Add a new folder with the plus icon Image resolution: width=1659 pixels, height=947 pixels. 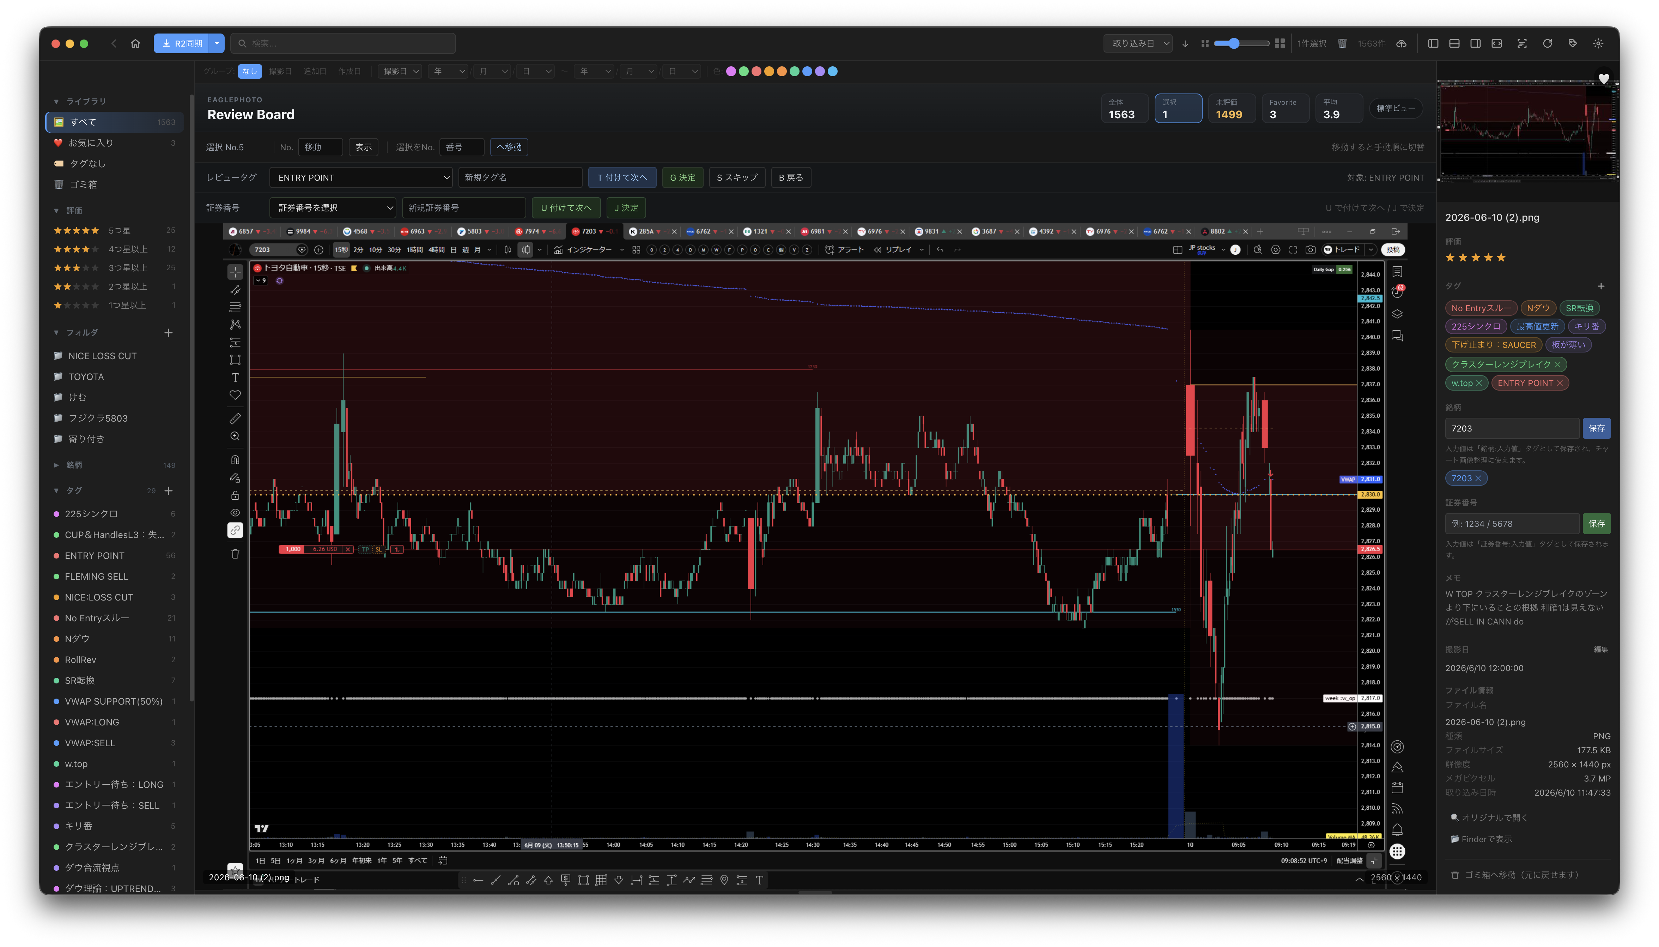168,332
